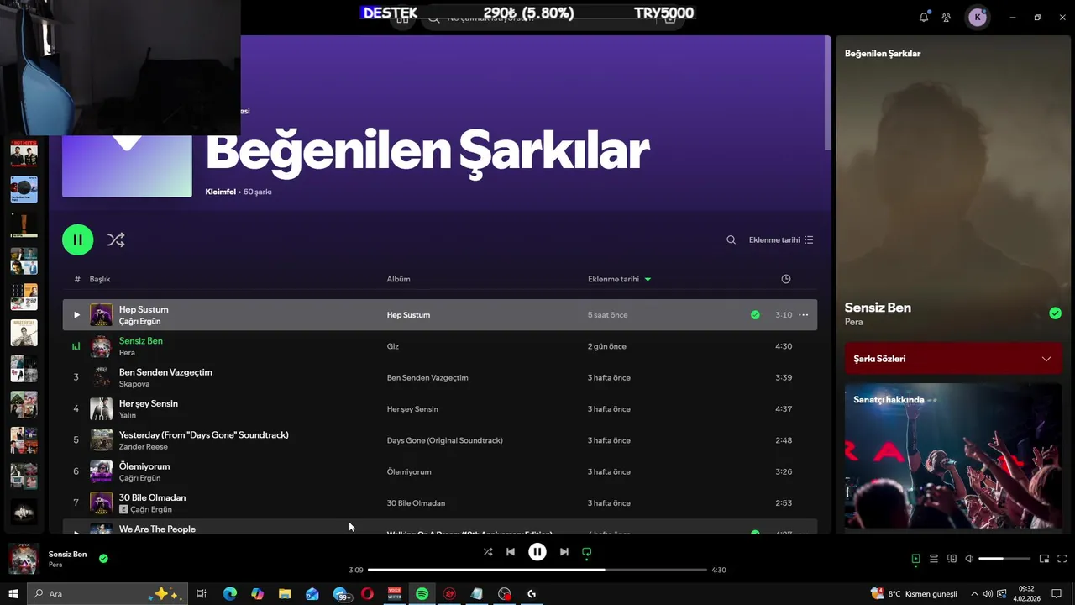Open File Explorer from the taskbar
Image resolution: width=1075 pixels, height=605 pixels.
(285, 594)
